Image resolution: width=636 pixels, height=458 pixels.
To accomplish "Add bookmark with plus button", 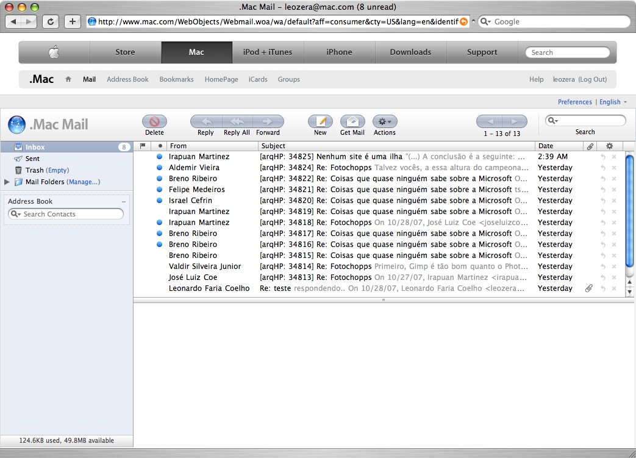I will (72, 21).
